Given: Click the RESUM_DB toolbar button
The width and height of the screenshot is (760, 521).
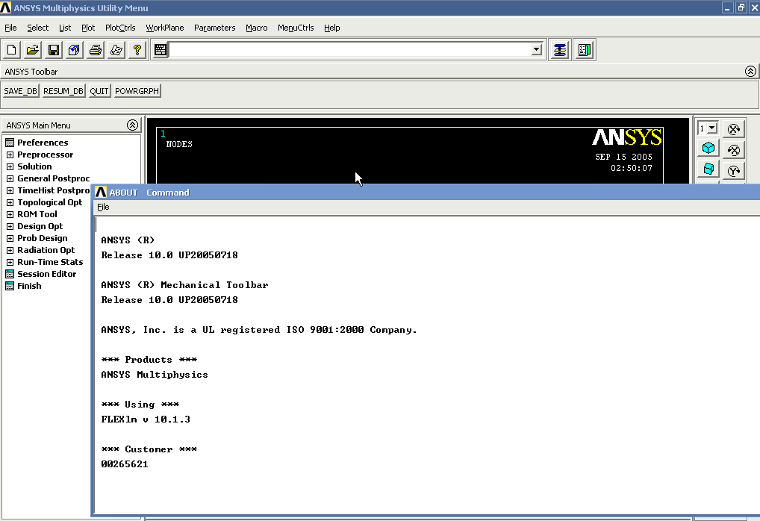Looking at the screenshot, I should point(63,91).
